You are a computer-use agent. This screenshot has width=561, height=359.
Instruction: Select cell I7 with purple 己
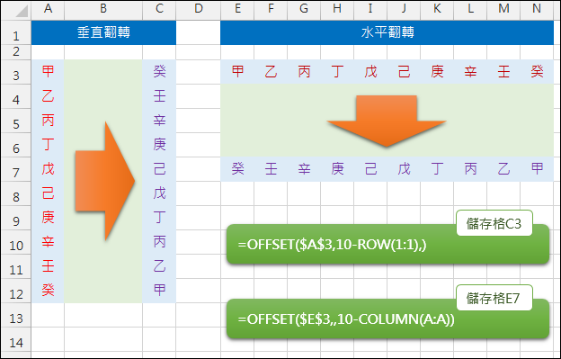[x=370, y=169]
